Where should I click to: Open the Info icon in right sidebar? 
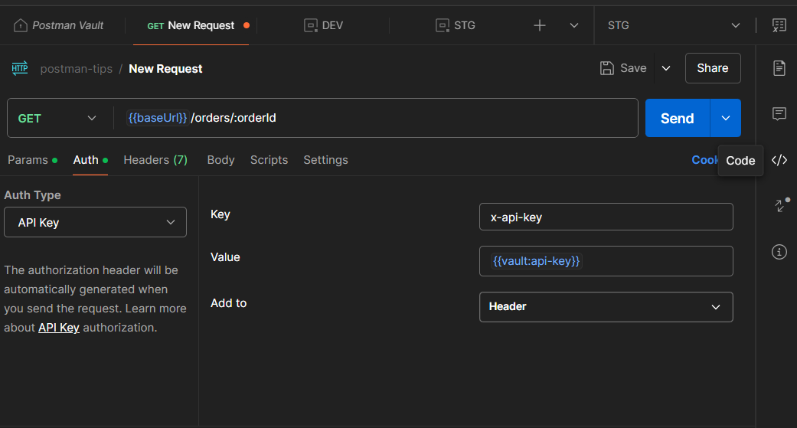tap(779, 252)
